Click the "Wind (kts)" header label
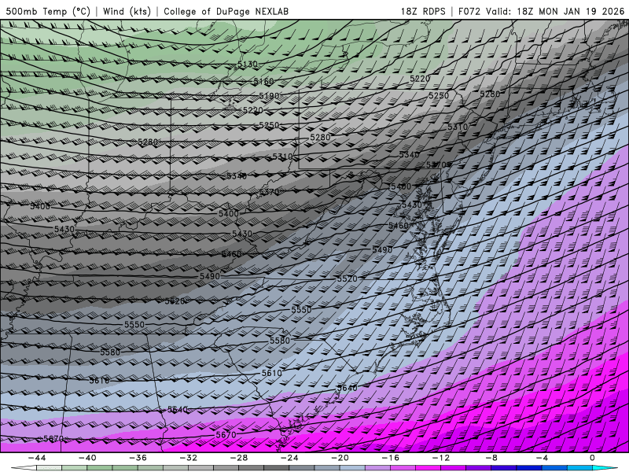 point(127,11)
